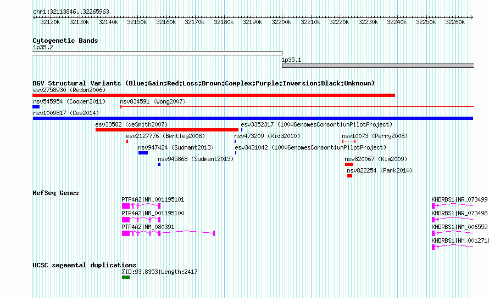
Task: Open KHDRBS1 NR_073498 transcript glyph
Action: tap(453, 220)
